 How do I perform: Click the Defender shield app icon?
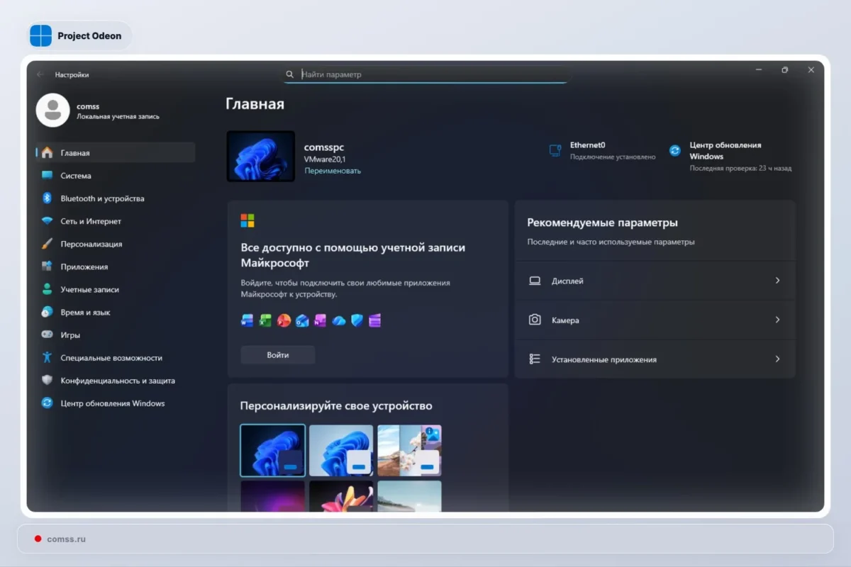pos(357,320)
